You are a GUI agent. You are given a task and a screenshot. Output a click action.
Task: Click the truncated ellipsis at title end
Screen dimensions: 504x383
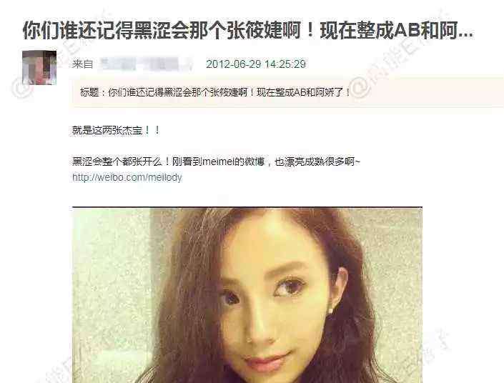click(x=465, y=35)
